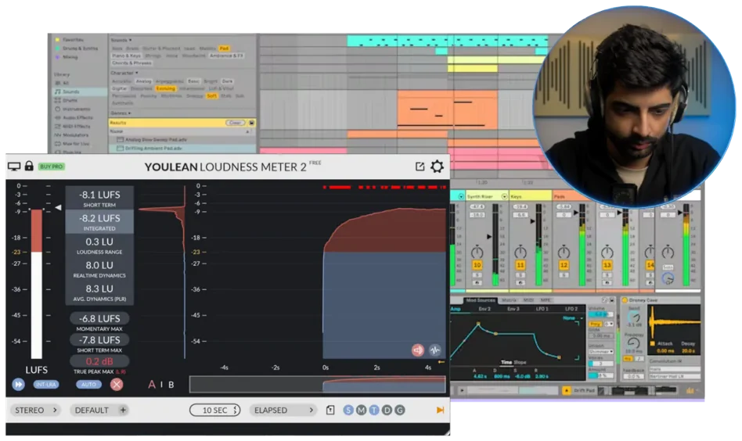Toggle the T graph display button
This screenshot has width=742, height=441.
pos(374,410)
